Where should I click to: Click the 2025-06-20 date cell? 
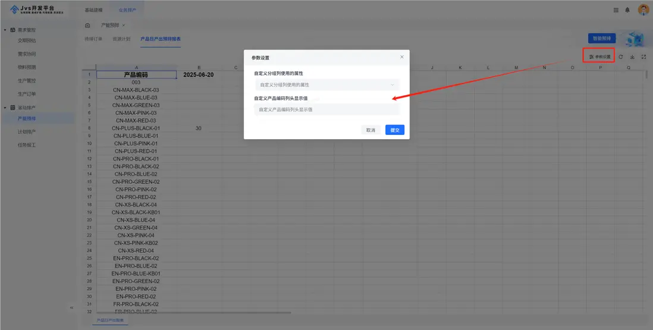(199, 75)
